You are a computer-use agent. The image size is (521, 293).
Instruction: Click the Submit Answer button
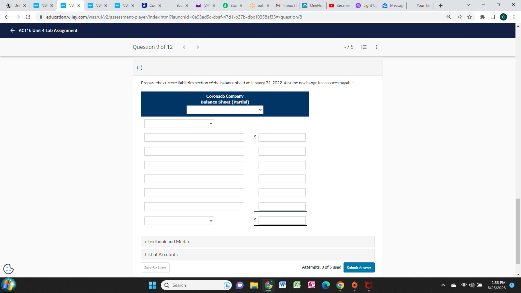tap(359, 267)
